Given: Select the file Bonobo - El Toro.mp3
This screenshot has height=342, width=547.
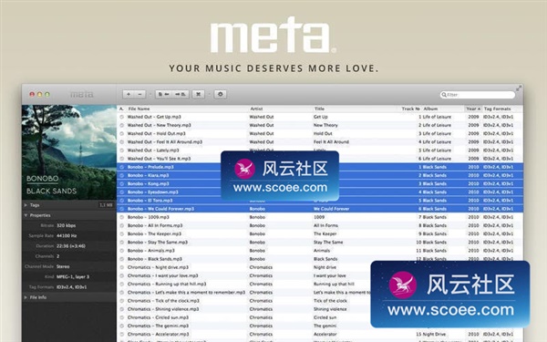Looking at the screenshot, I should [150, 201].
